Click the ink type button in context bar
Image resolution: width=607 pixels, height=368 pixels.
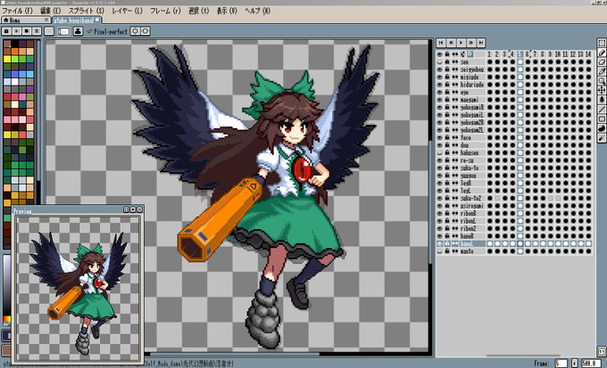78,32
